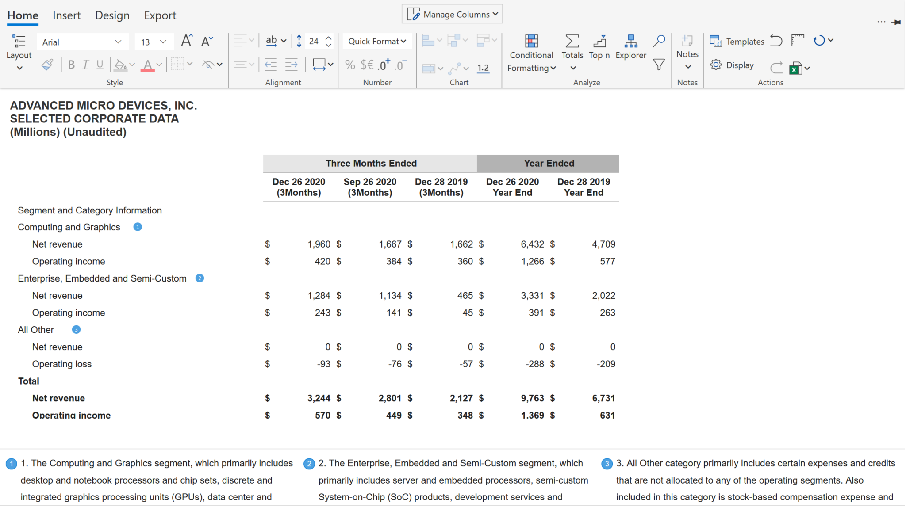This screenshot has width=906, height=507.
Task: Open the Arial font family dropdown
Action: (118, 42)
